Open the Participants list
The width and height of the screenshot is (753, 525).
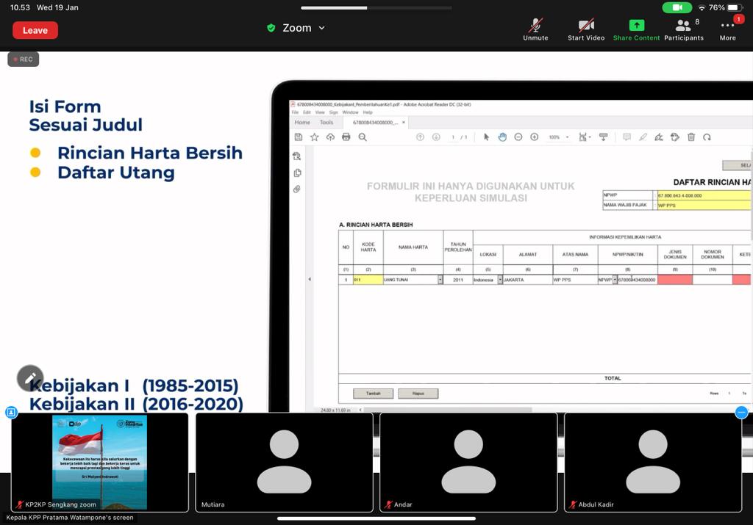click(x=683, y=28)
